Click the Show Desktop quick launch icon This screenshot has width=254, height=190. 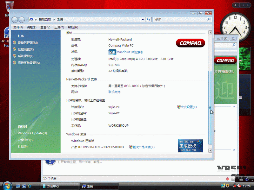(x=18, y=186)
